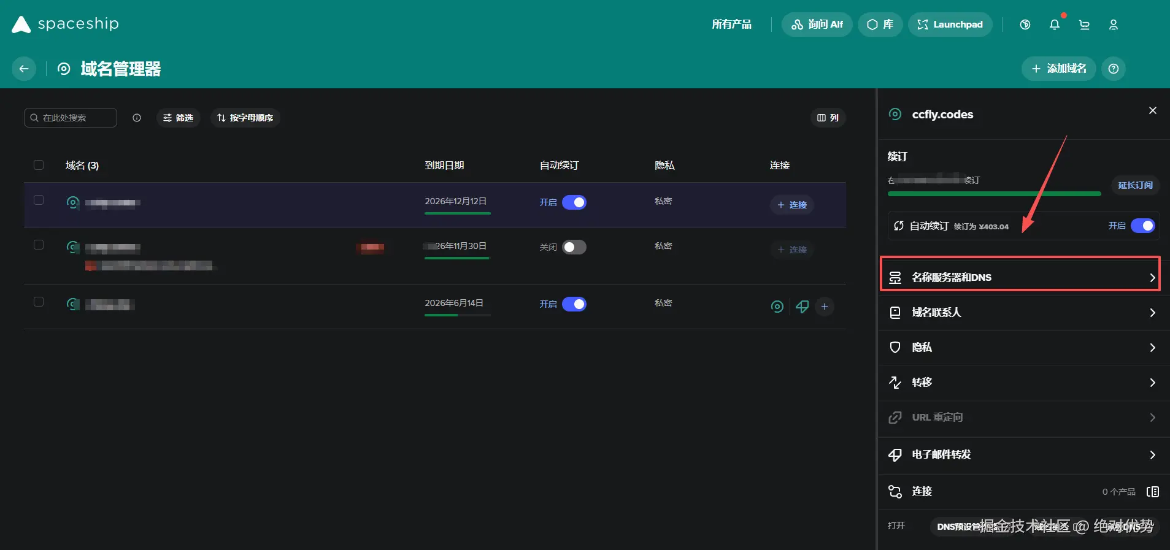The width and height of the screenshot is (1170, 550).
Task: Click the currency/language globe icon
Action: coord(1025,25)
